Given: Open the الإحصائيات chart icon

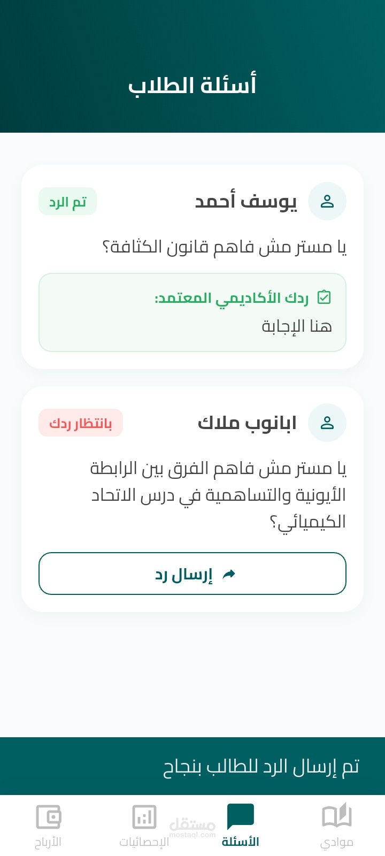Looking at the screenshot, I should (144, 817).
